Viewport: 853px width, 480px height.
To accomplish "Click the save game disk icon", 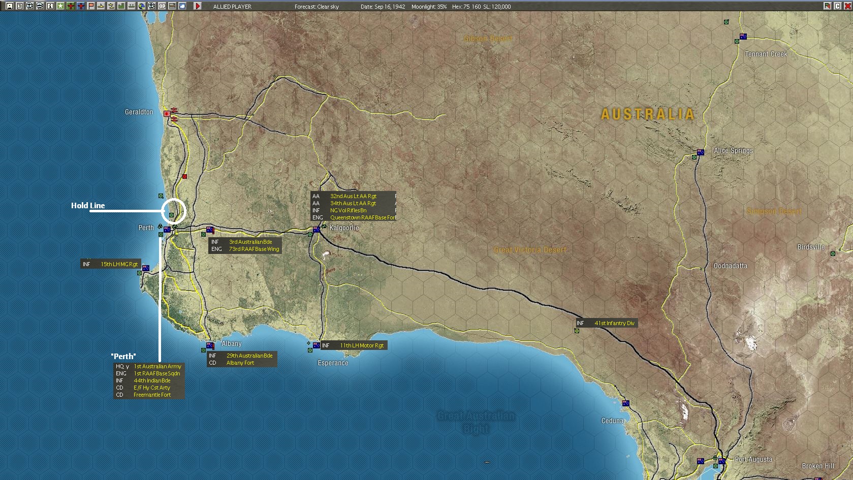I will (x=9, y=6).
